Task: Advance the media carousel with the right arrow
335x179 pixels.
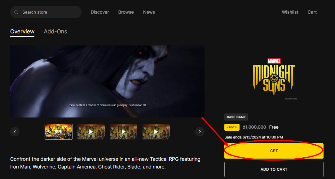Action: (200, 131)
